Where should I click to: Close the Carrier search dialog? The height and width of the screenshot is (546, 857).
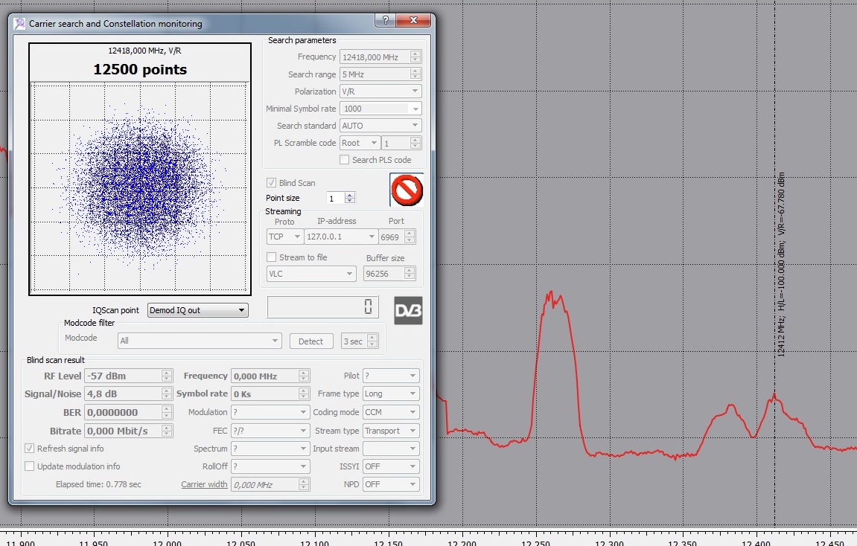[414, 20]
